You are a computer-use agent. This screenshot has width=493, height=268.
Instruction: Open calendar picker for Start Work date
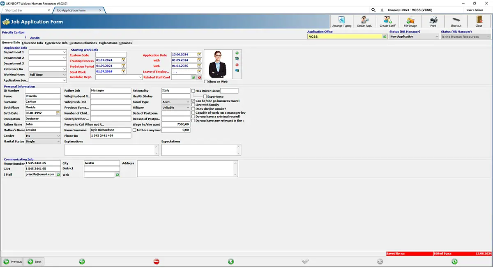click(124, 71)
